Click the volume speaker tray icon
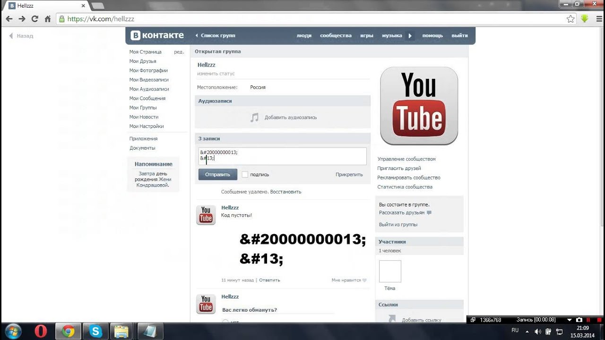This screenshot has height=340, width=605. point(537,331)
